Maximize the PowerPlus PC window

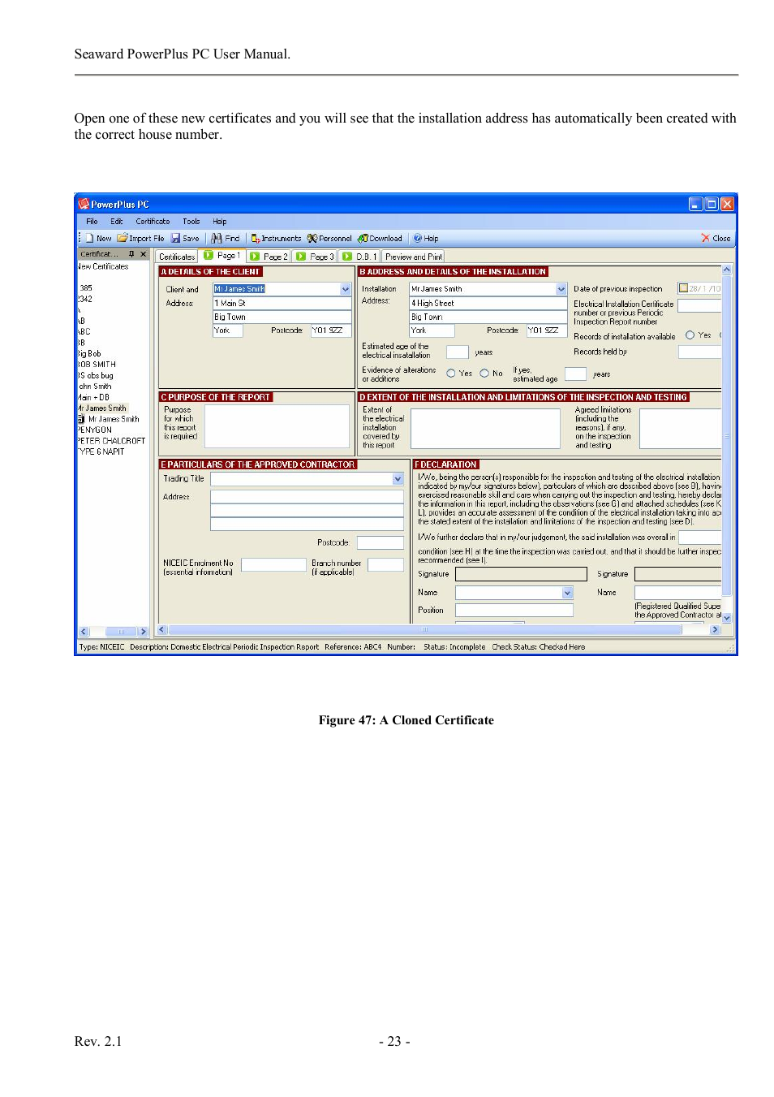pyautogui.click(x=712, y=204)
